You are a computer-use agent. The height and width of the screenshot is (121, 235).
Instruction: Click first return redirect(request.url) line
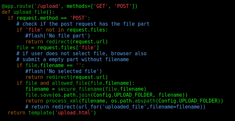click(67, 42)
